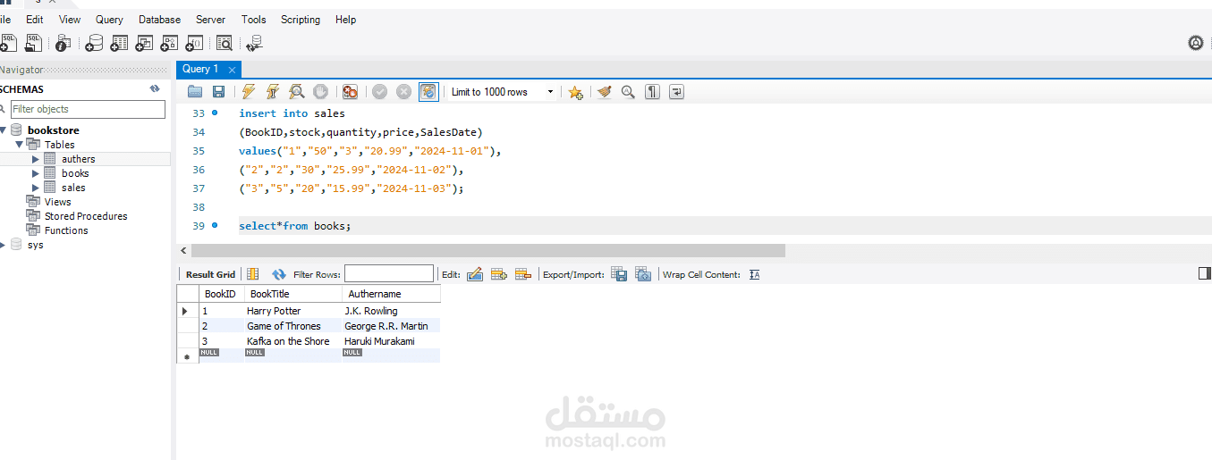Click the Commit checkmark icon
The height and width of the screenshot is (460, 1212).
(380, 91)
